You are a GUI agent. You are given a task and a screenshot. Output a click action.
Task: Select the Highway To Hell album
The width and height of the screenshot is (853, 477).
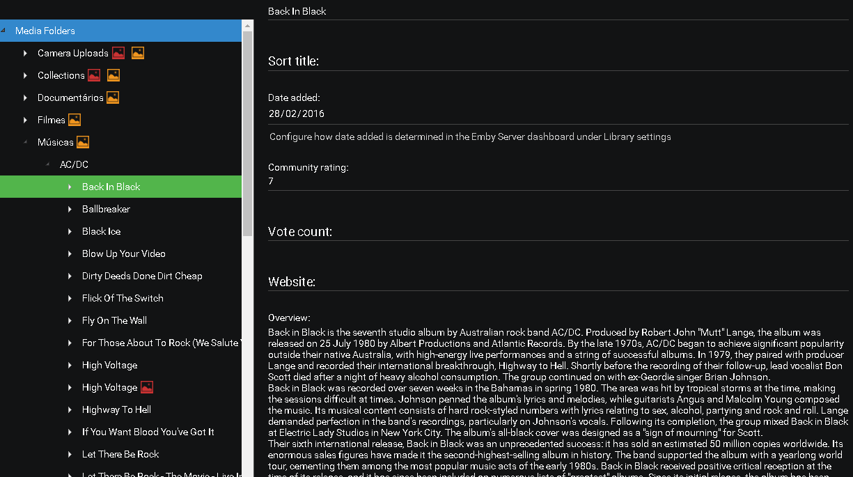pos(116,409)
